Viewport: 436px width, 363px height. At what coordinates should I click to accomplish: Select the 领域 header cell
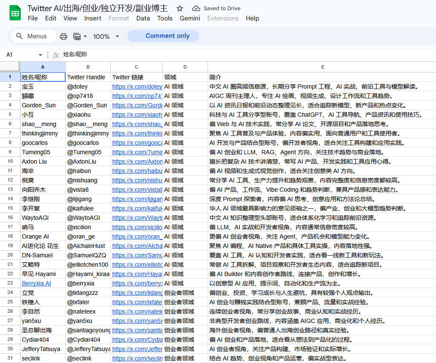[x=185, y=77]
